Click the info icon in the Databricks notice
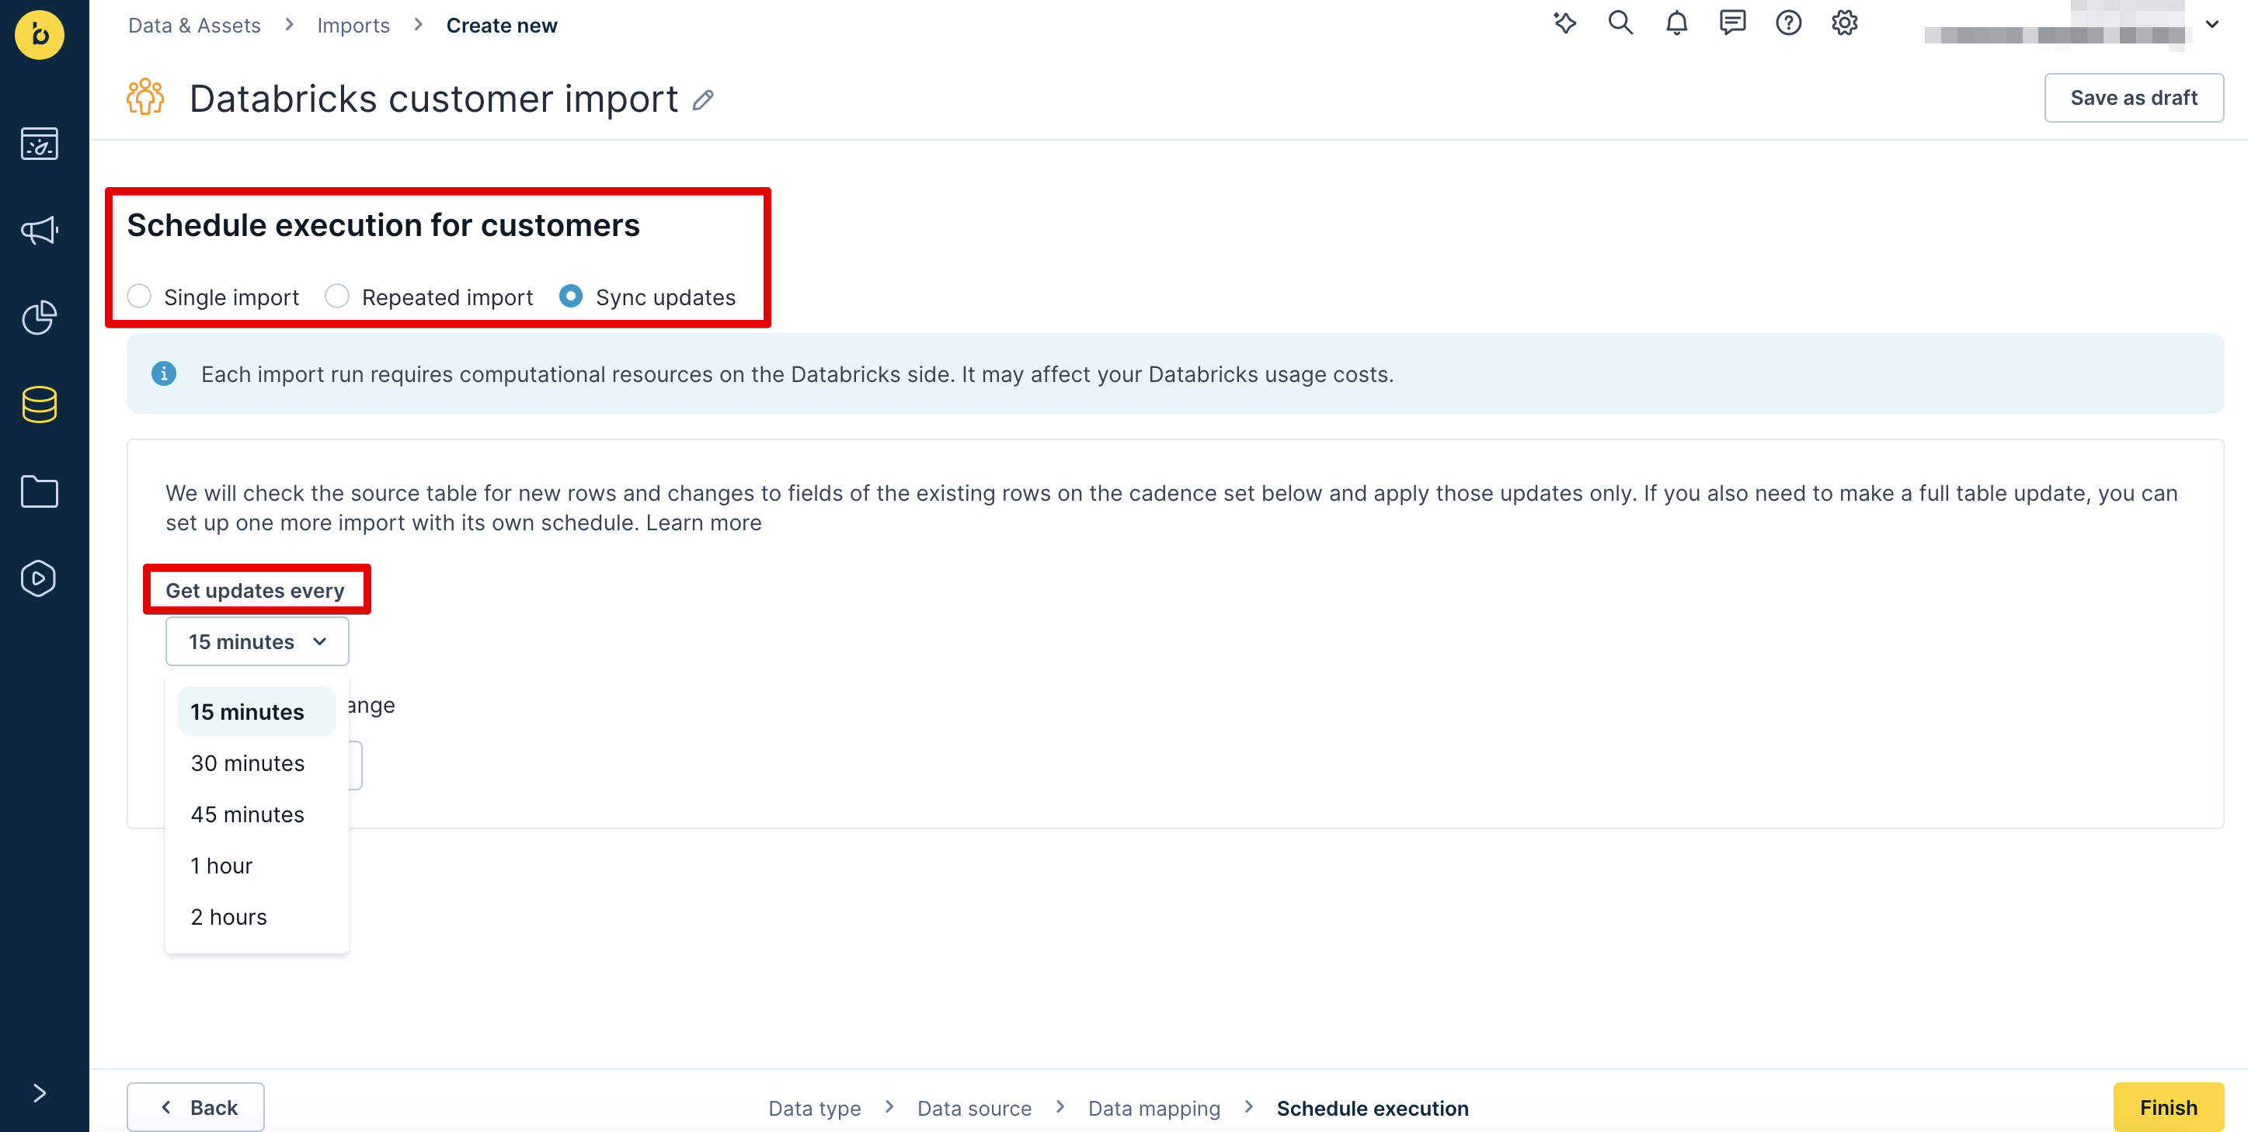Screen dimensions: 2248x1132 [164, 373]
